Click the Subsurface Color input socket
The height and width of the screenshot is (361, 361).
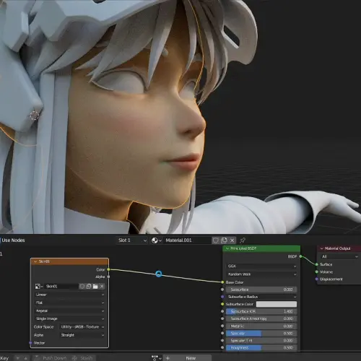(222, 304)
